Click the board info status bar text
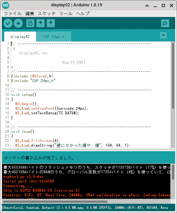Screen dimensions: 177x213 coord(85,208)
